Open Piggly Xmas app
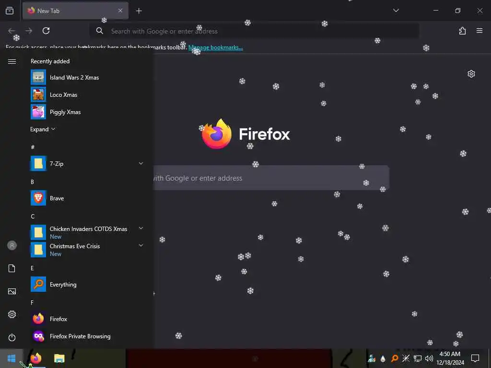Screen dimensions: 491x368 (87, 112)
